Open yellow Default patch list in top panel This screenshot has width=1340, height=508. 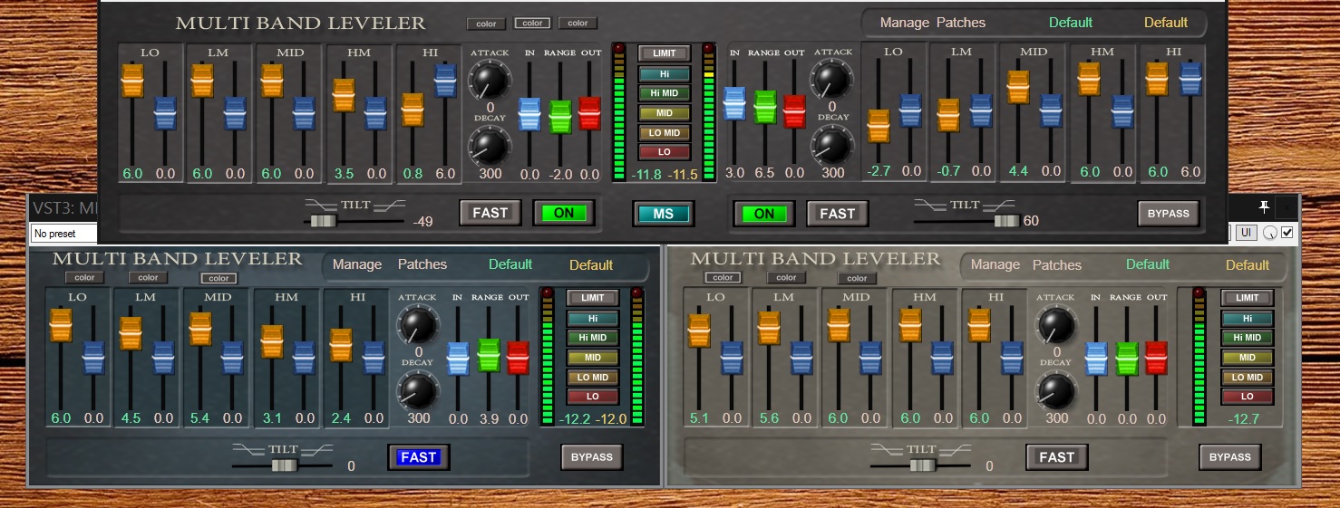pos(1166,22)
